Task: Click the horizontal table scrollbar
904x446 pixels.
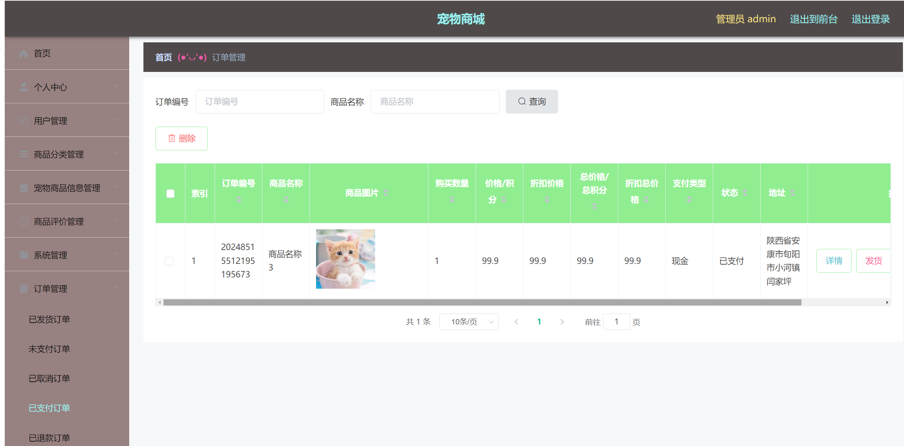Action: click(482, 302)
